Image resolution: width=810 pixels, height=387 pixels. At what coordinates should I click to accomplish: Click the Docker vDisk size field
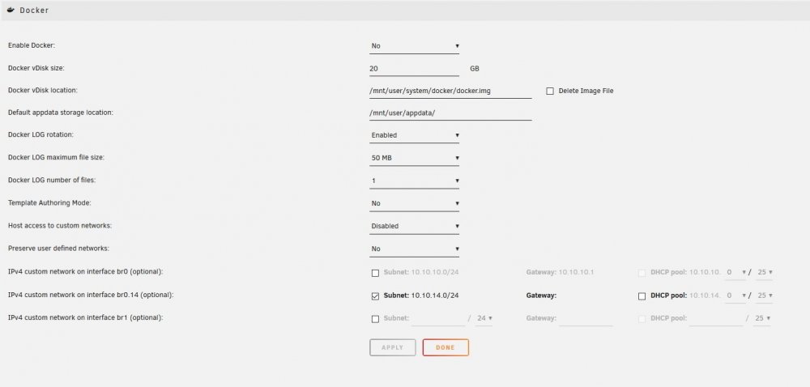coord(414,68)
